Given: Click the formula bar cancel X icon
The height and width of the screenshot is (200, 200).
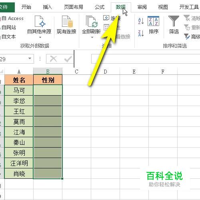Looking at the screenshot, I should pyautogui.click(x=53, y=59).
